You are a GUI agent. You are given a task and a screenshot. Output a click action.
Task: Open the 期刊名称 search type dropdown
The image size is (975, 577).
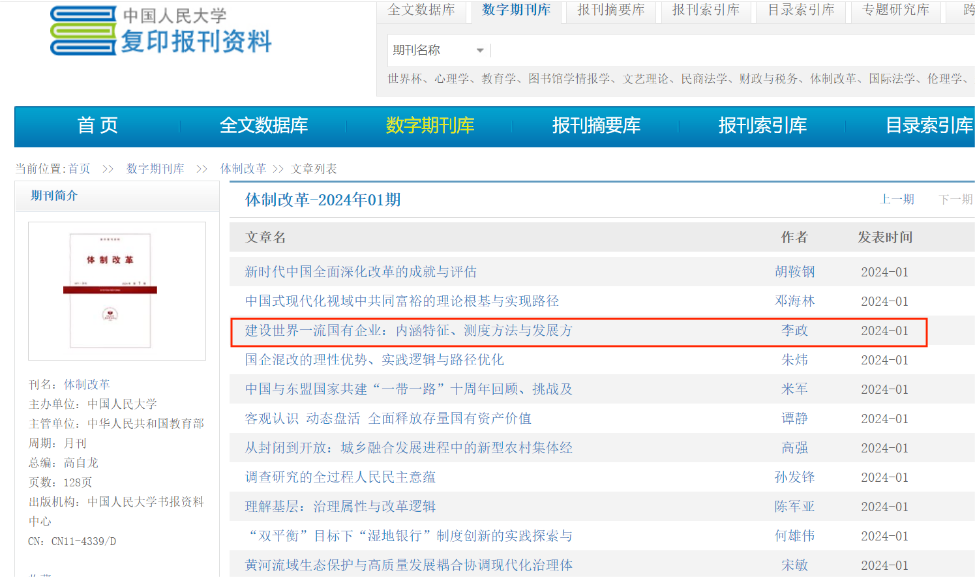[x=438, y=50]
